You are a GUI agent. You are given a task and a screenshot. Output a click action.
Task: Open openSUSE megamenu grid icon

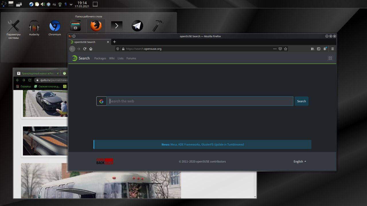330,58
